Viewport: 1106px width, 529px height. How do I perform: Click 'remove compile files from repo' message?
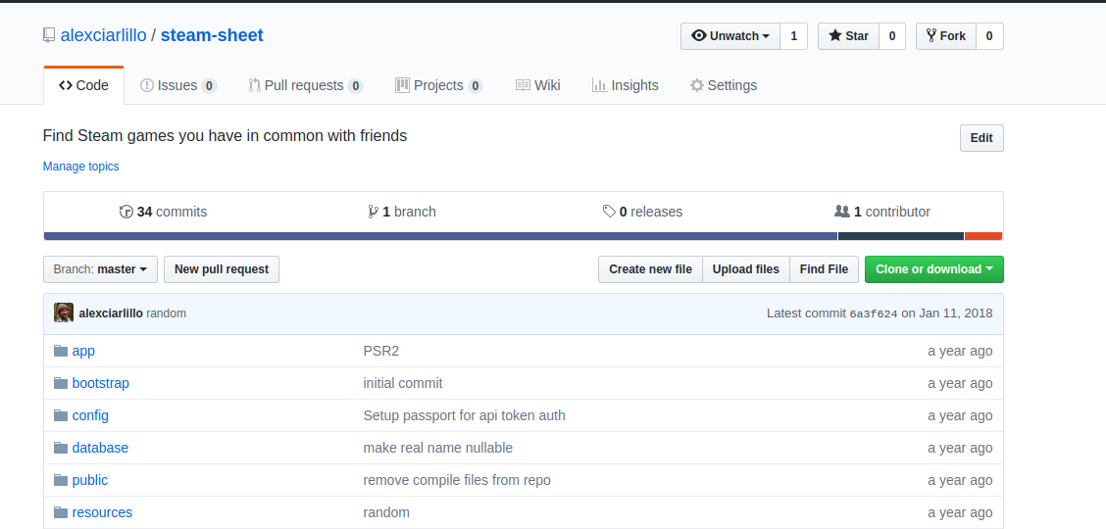(x=457, y=480)
